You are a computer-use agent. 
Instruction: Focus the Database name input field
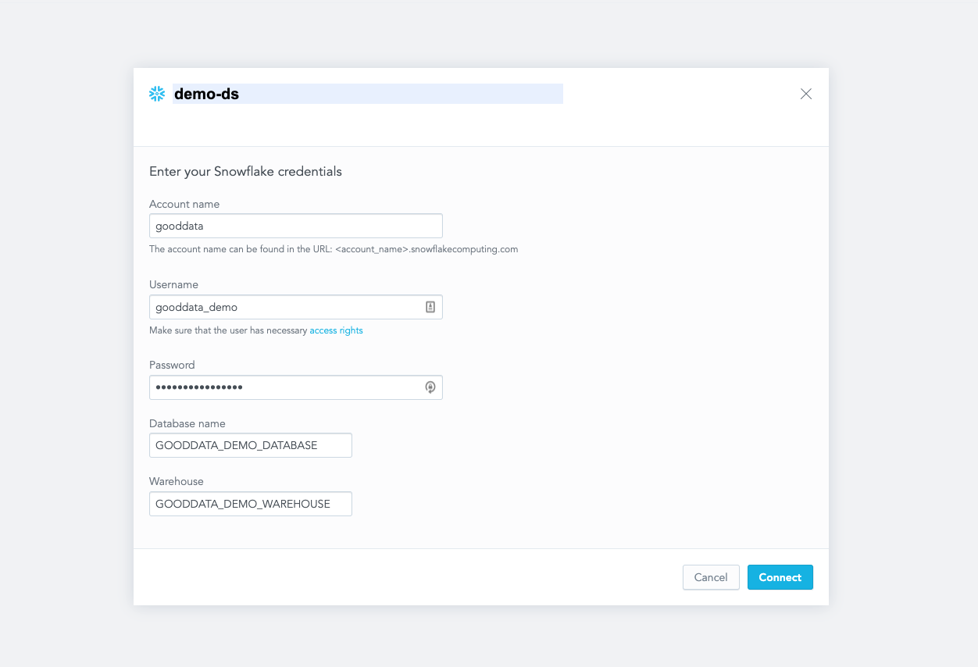(x=251, y=445)
